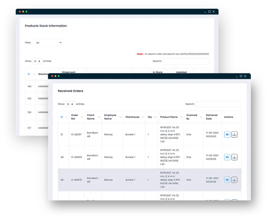The image size is (270, 221).
Task: Change entries count in Received Orders table
Action: (70, 104)
